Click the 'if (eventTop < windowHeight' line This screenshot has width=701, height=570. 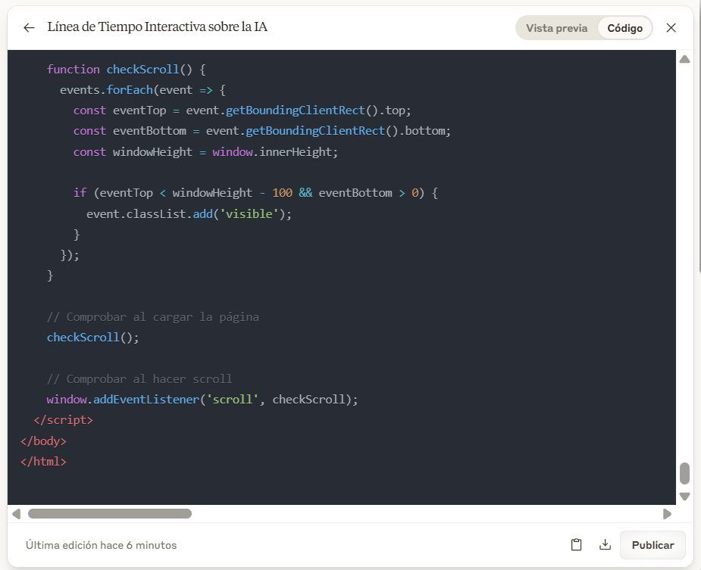255,193
